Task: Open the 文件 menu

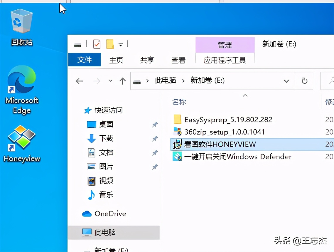Action: click(x=85, y=60)
